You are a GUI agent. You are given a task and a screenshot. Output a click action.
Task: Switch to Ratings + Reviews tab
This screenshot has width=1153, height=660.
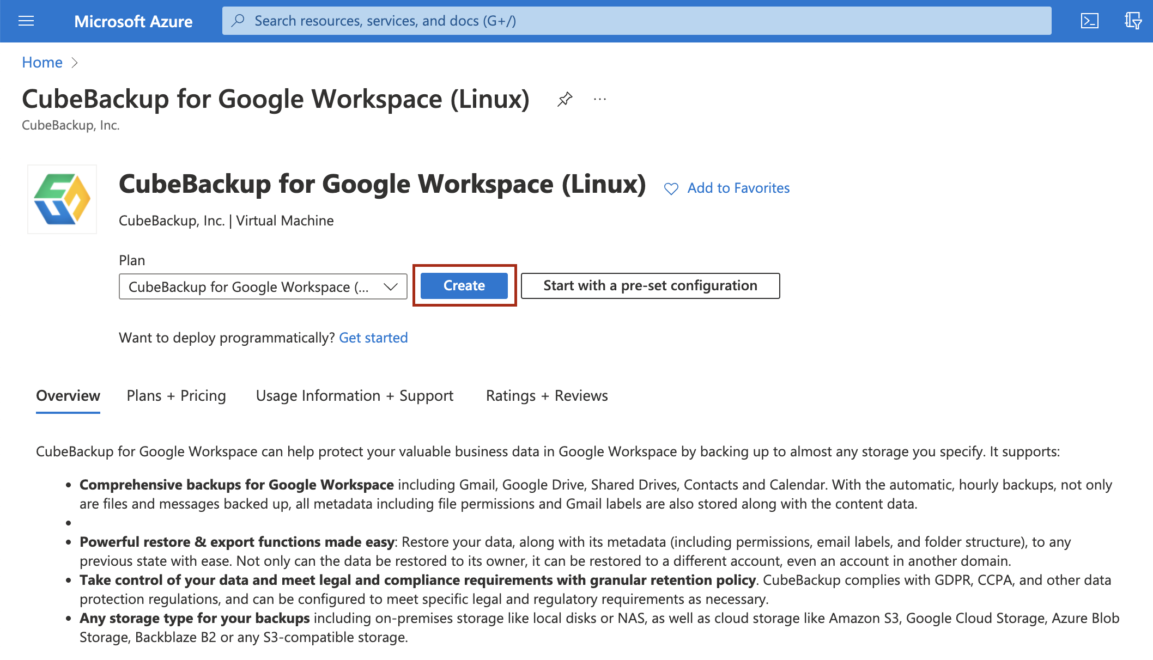click(547, 396)
